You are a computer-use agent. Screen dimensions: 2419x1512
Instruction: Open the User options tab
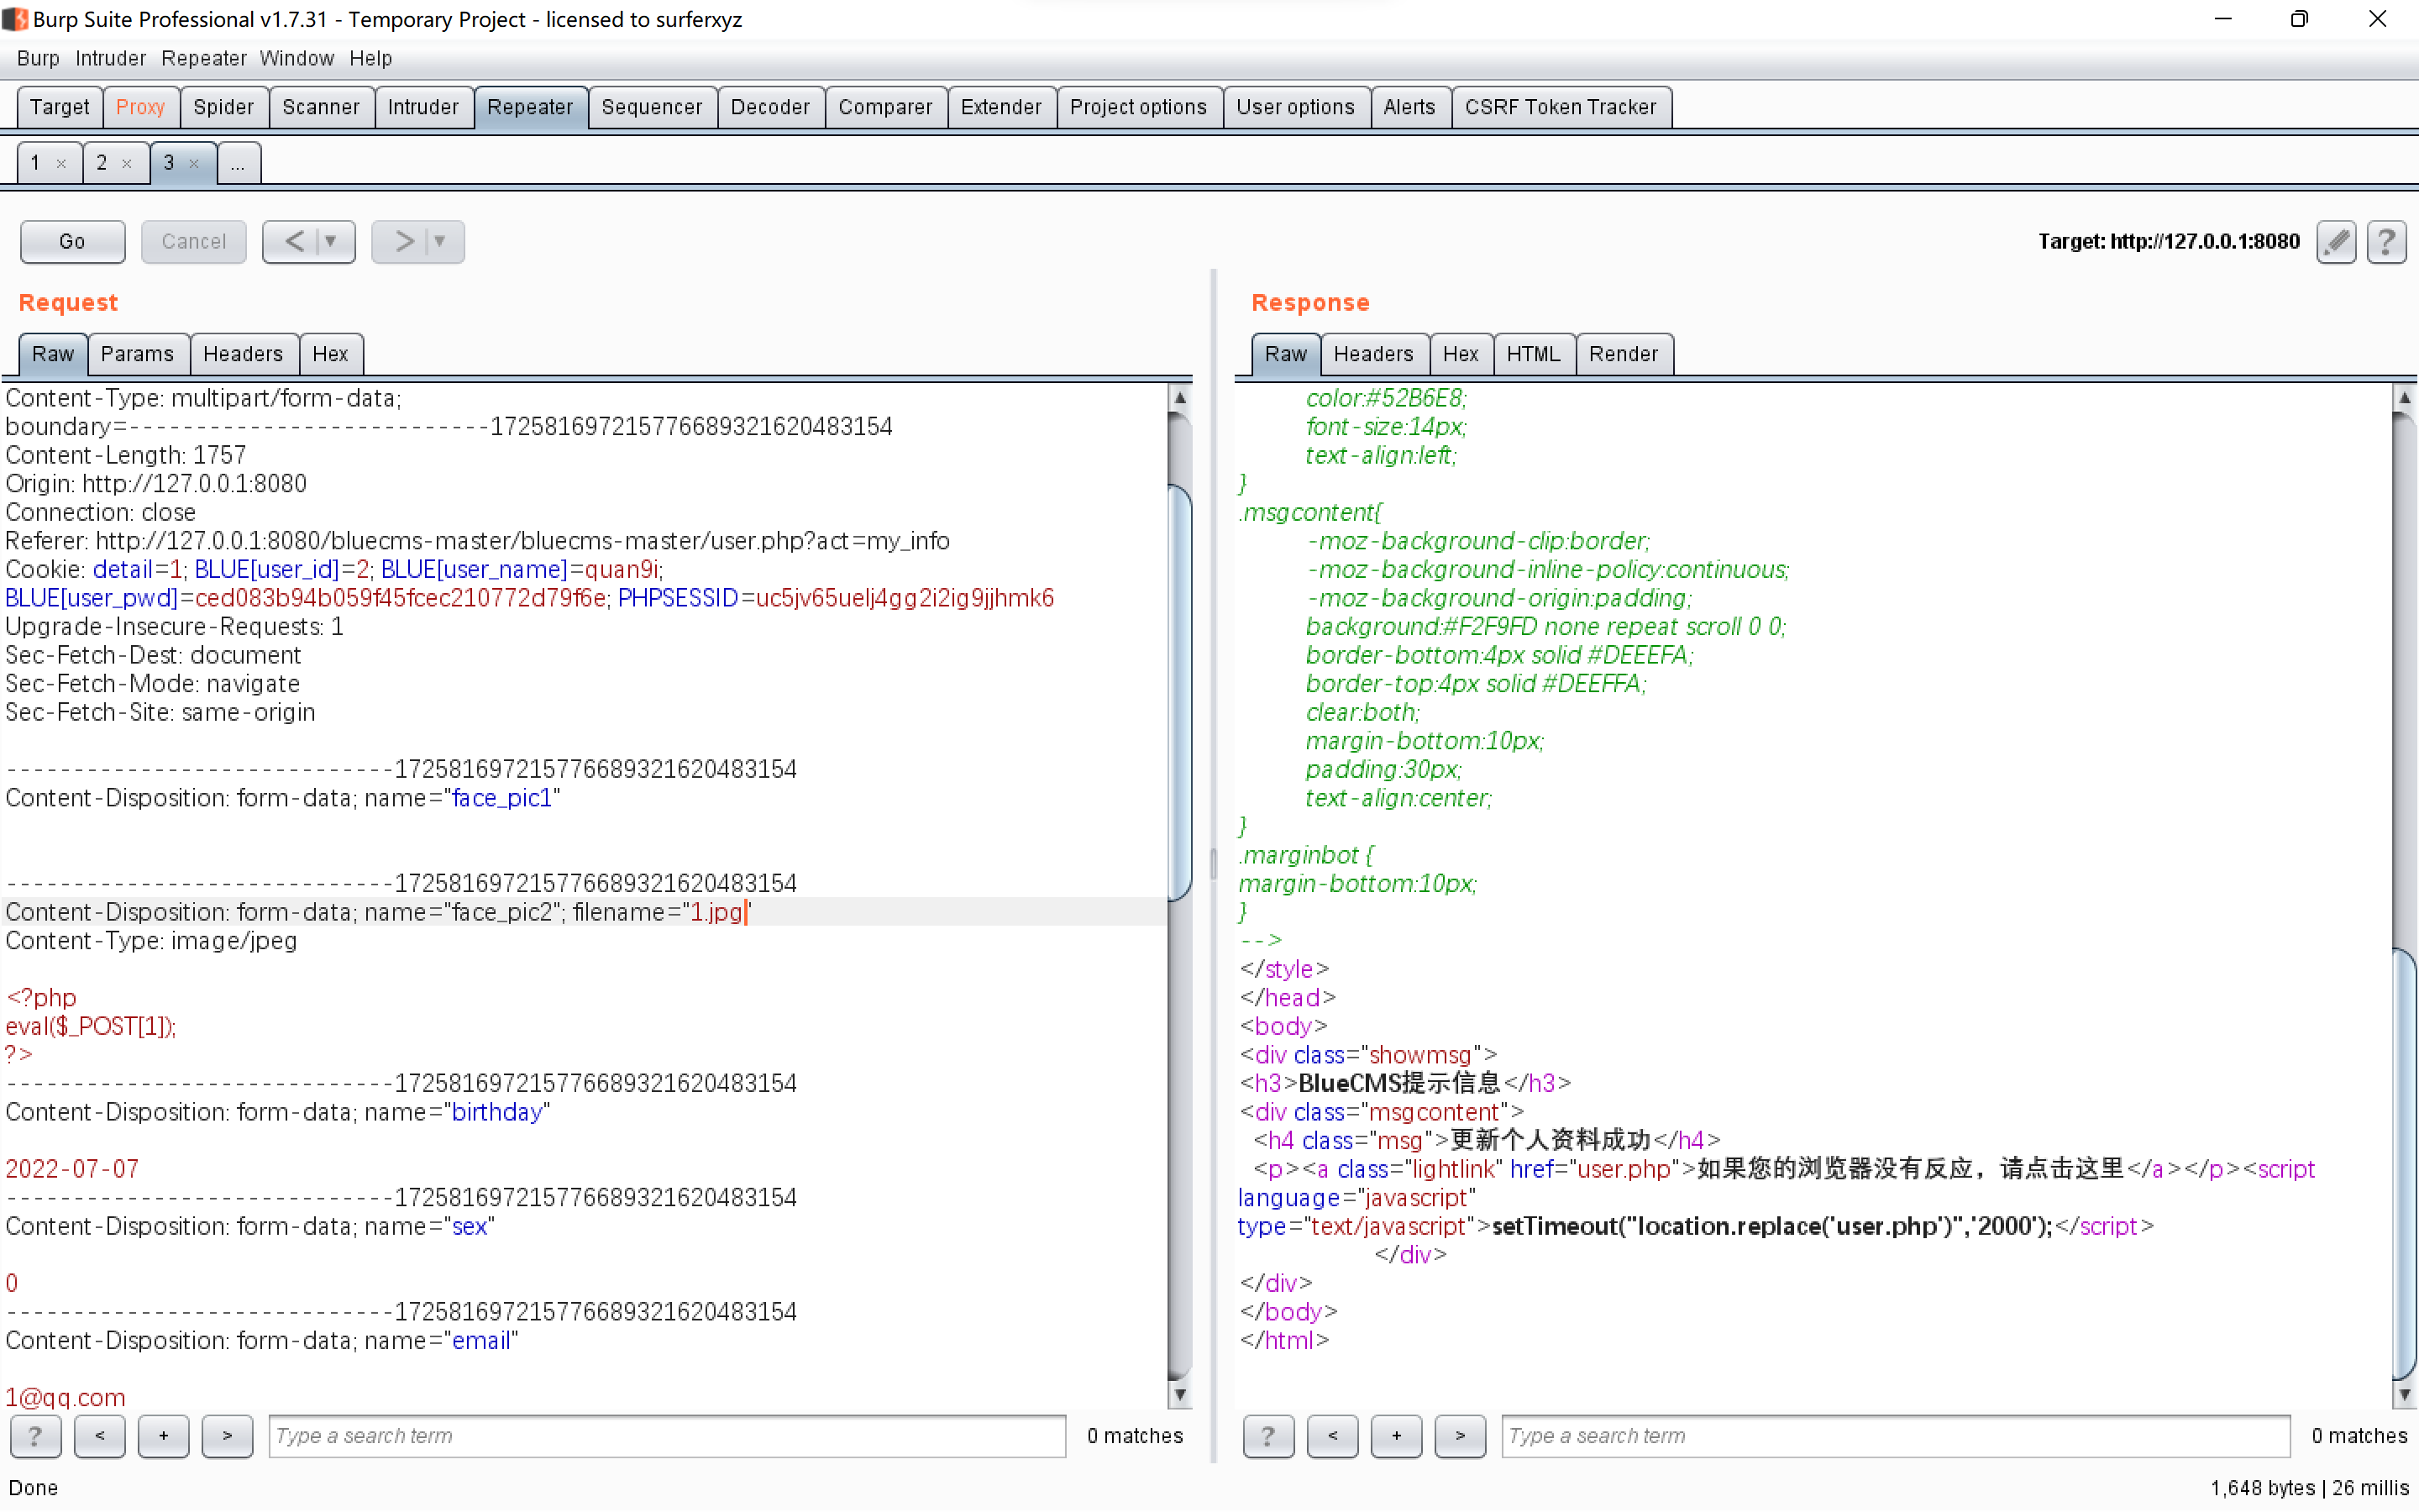pyautogui.click(x=1297, y=107)
